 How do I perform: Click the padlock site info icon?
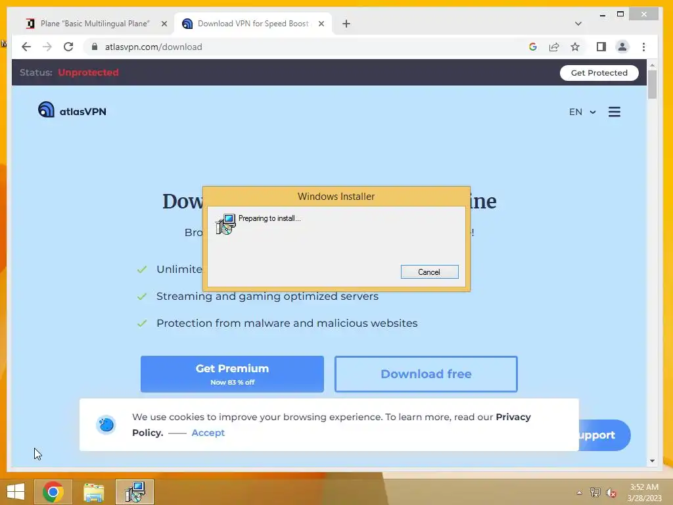(x=95, y=47)
